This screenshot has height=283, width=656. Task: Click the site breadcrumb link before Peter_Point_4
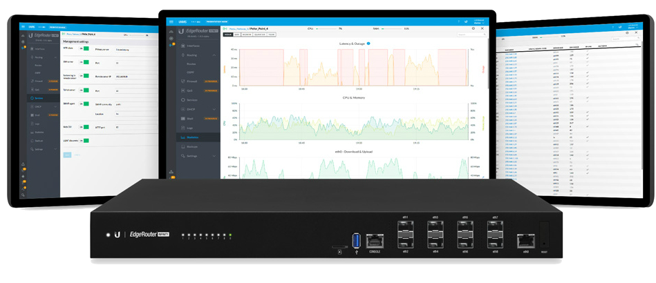pos(238,29)
